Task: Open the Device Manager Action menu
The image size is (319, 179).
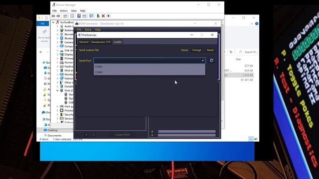Action: point(64,11)
